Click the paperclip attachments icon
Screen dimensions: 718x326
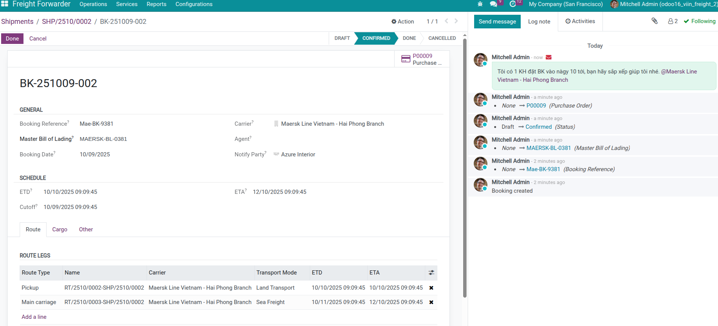pos(654,21)
